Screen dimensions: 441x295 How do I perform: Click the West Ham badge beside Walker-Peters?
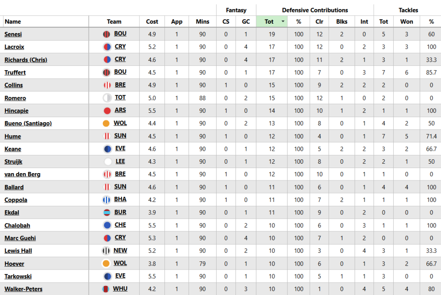(106, 289)
